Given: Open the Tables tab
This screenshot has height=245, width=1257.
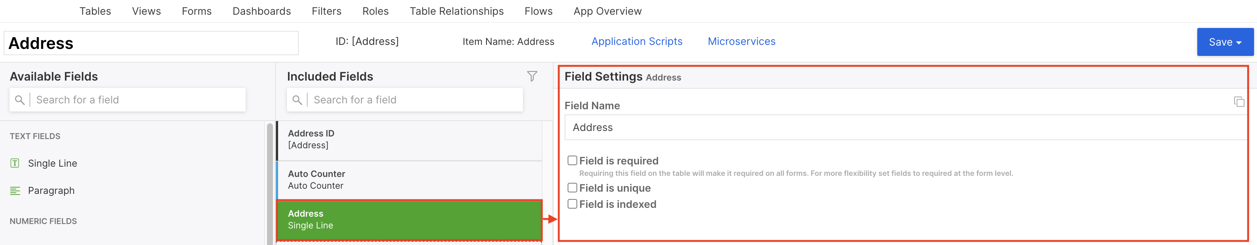Looking at the screenshot, I should pyautogui.click(x=95, y=11).
